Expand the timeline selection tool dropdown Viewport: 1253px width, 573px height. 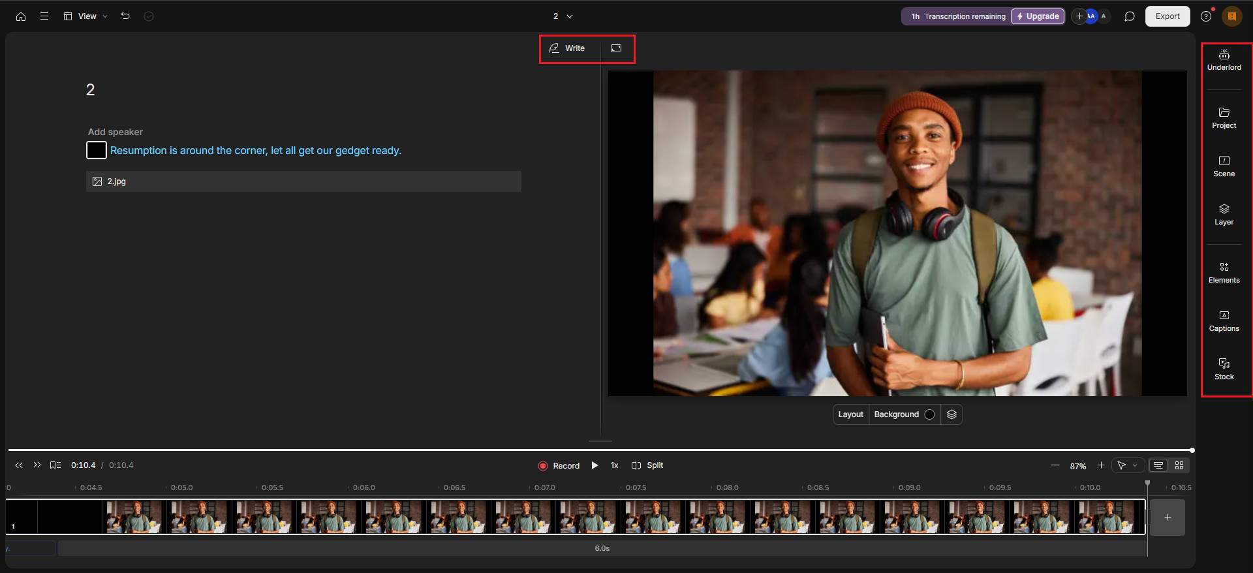1136,465
